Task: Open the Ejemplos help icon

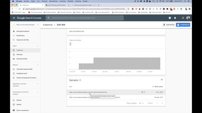Action: 80,80
